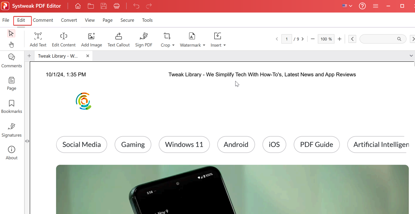
Task: Select the Hand pan tool
Action: (x=11, y=45)
